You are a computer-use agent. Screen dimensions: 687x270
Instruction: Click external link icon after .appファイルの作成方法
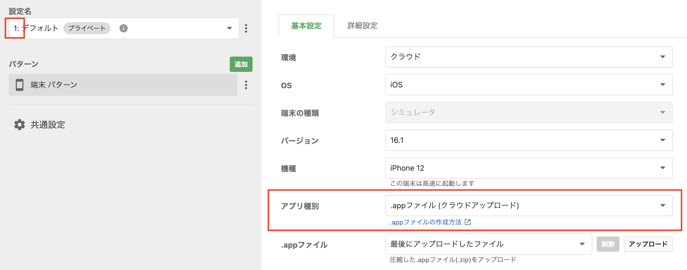468,222
